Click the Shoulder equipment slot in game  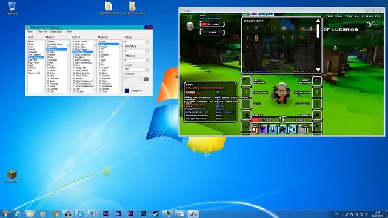tap(317, 104)
